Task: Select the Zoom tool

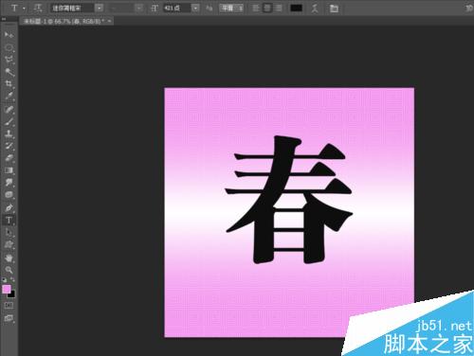Action: click(9, 270)
